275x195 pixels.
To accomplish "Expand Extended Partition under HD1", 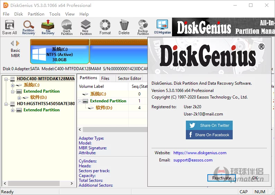I will coord(13,110).
